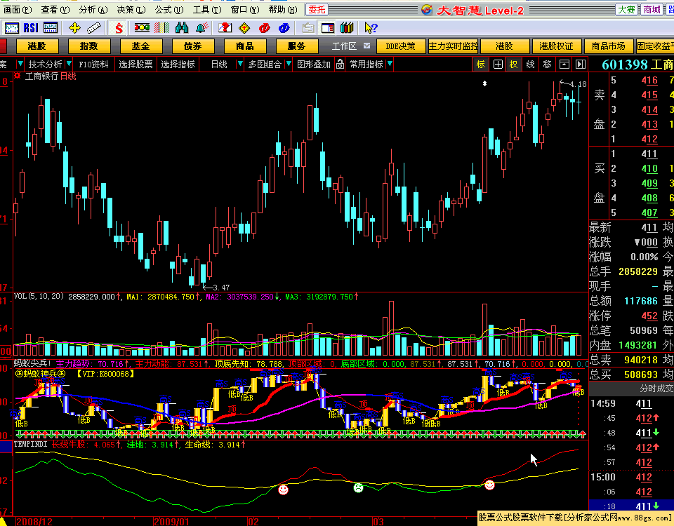Viewport: 674px width, 526px height.
Task: Click the 商品 yellow button
Action: coord(245,46)
